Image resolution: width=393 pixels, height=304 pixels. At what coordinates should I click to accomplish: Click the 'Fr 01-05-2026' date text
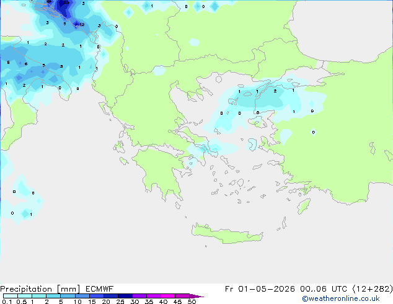(260, 289)
